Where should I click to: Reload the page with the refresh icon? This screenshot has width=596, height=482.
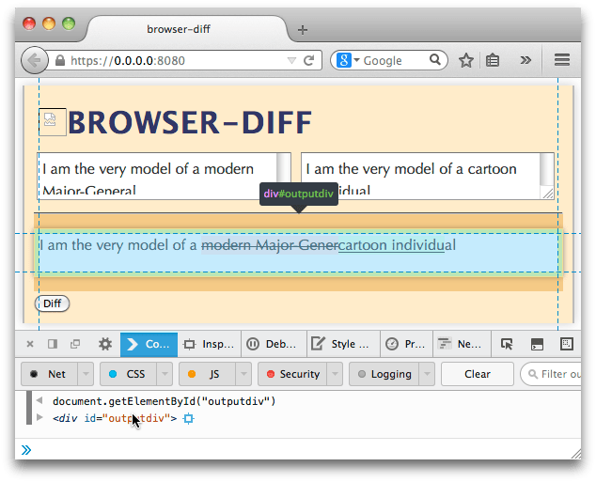point(308,60)
